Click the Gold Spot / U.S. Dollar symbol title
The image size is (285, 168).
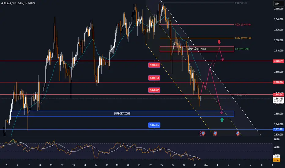point(18,3)
